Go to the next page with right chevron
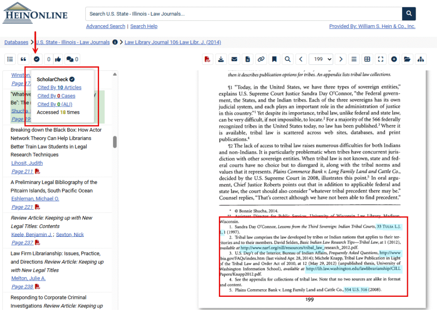 341,59
